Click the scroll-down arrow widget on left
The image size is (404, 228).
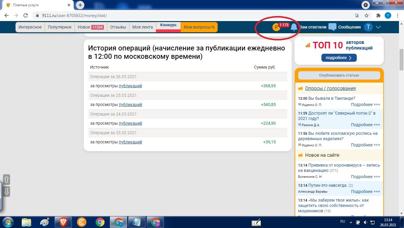point(7,191)
